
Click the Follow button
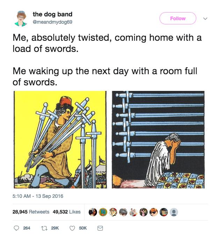178,18
